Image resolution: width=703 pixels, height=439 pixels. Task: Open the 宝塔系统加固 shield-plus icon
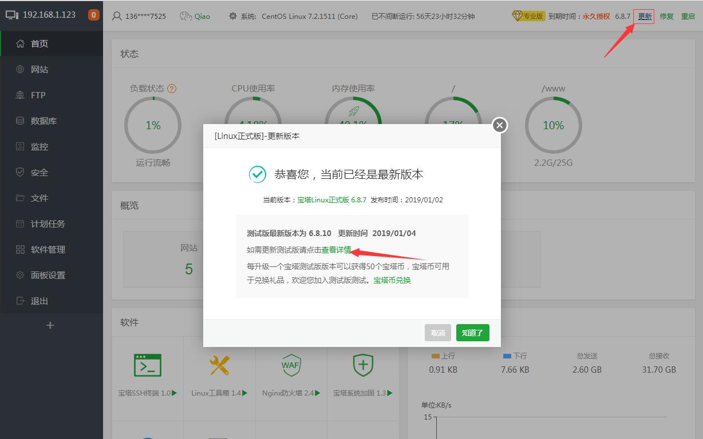pyautogui.click(x=363, y=365)
